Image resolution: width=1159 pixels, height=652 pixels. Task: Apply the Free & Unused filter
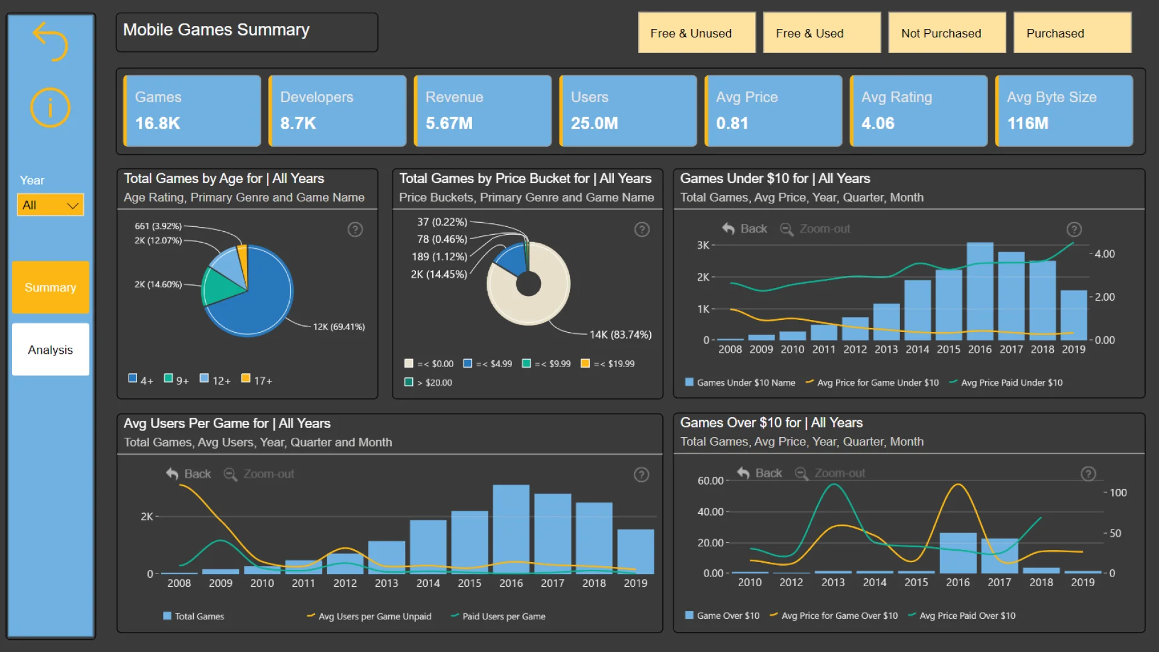pyautogui.click(x=697, y=33)
